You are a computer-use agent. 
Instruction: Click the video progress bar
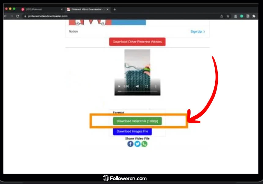(137, 91)
